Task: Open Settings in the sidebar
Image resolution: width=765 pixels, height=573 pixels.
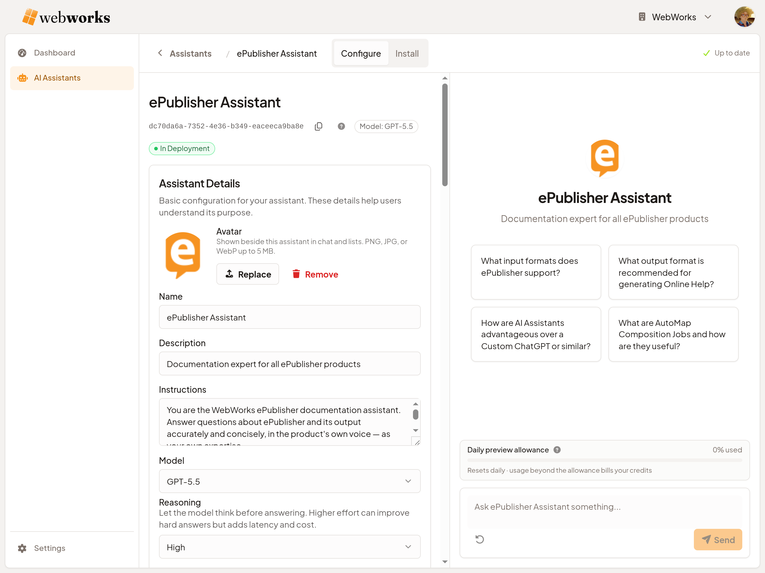Action: tap(72, 548)
